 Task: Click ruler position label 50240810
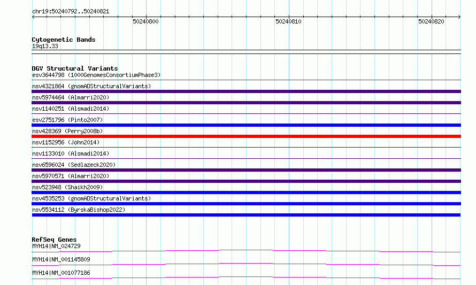click(x=288, y=21)
